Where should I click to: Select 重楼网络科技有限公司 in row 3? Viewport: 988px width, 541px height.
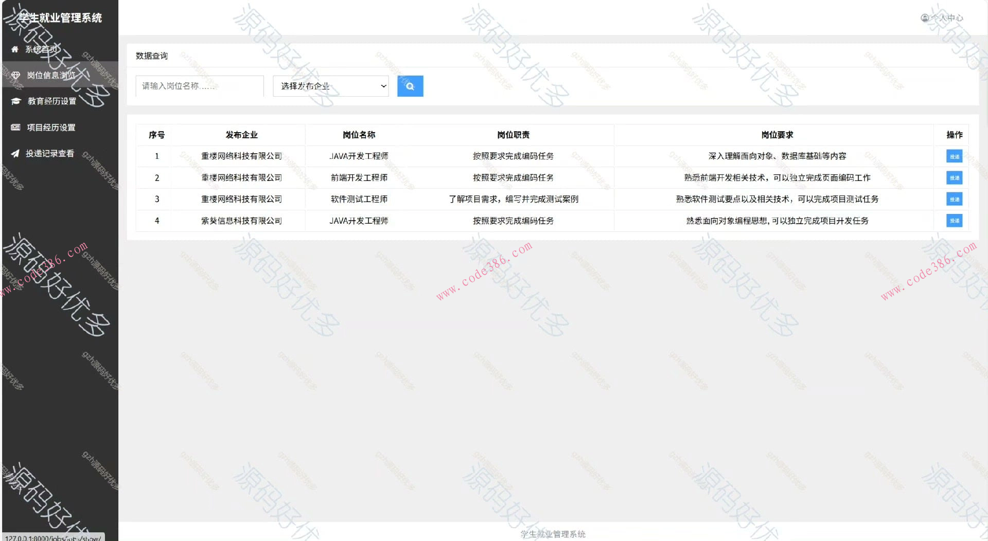click(241, 199)
